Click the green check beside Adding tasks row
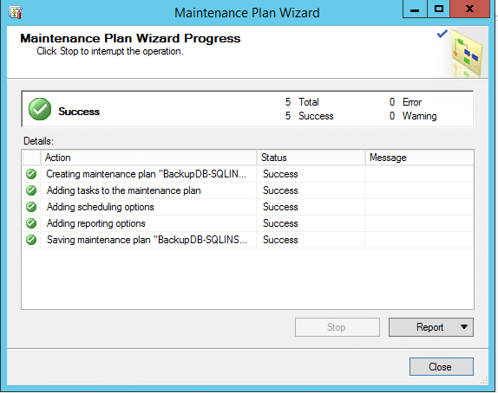 tap(31, 190)
